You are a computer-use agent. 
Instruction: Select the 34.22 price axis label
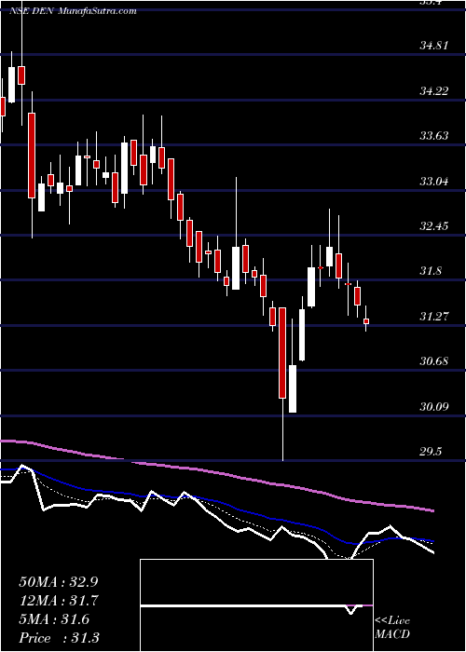[434, 90]
